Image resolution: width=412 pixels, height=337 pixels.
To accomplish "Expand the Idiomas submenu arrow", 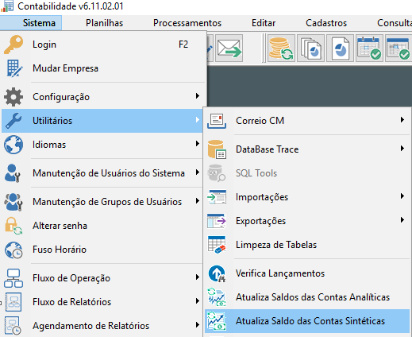I will point(198,144).
